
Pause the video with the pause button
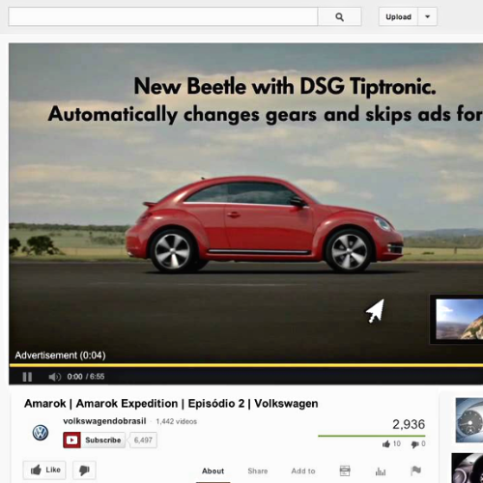tap(27, 377)
